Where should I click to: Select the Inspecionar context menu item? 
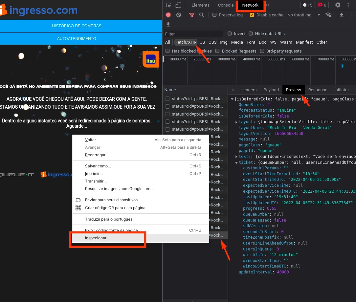[x=141, y=238]
